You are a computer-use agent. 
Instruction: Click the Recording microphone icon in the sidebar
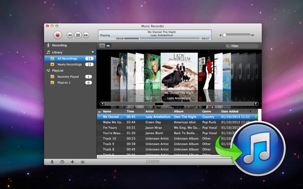click(x=48, y=45)
